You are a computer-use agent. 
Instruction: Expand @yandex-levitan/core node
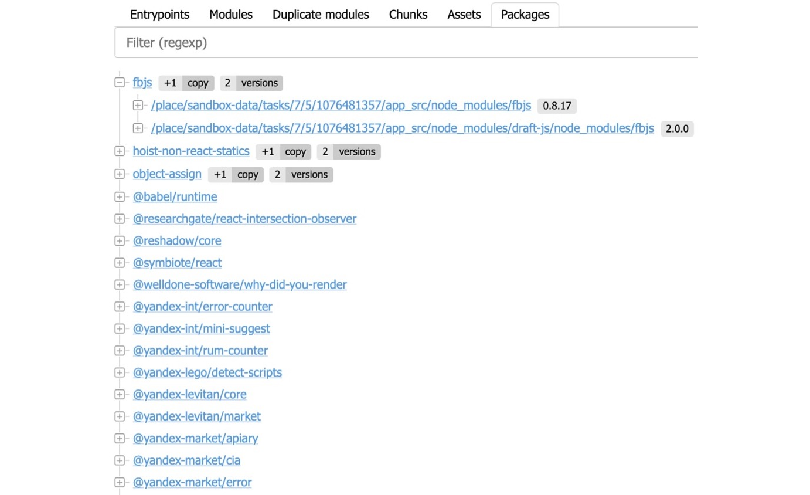pyautogui.click(x=120, y=395)
